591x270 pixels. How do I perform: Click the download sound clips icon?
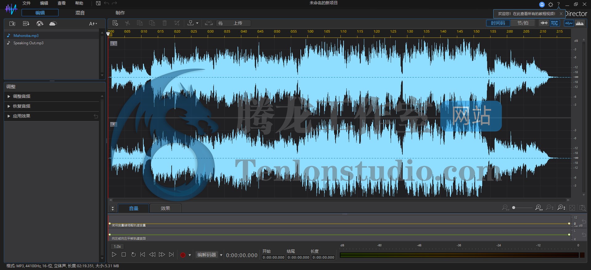[x=26, y=24]
